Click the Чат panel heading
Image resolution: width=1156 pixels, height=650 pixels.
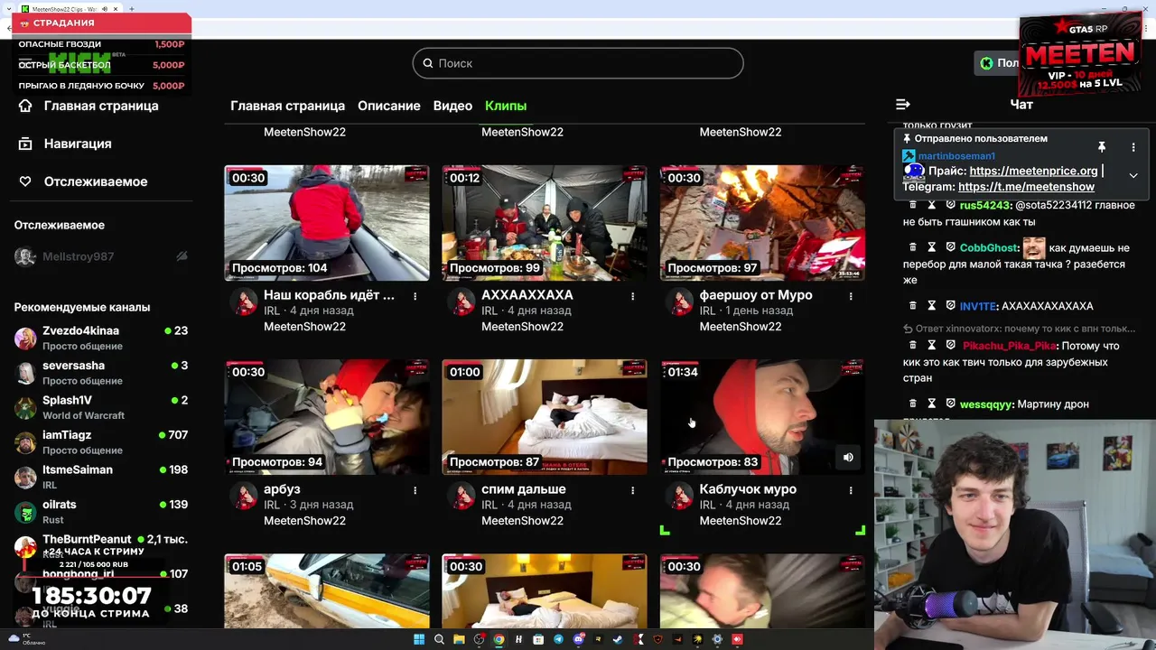1021,105
